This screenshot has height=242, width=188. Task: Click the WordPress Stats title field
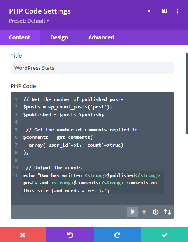(x=92, y=68)
